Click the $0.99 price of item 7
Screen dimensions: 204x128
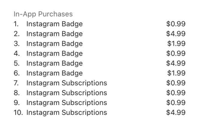click(176, 83)
